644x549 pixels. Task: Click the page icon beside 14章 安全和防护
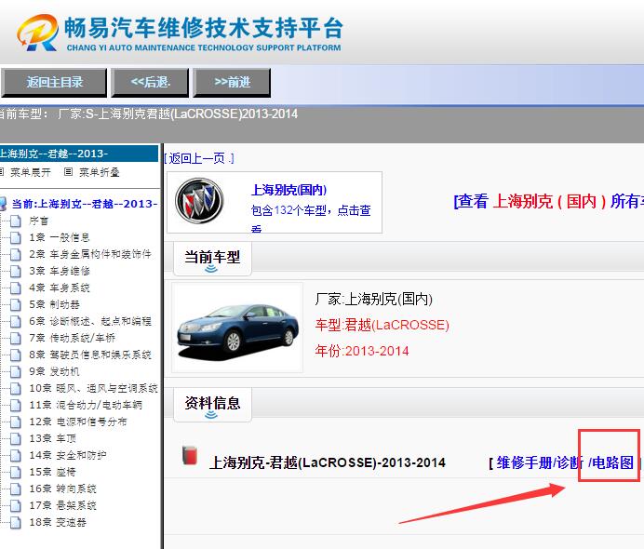coord(16,455)
